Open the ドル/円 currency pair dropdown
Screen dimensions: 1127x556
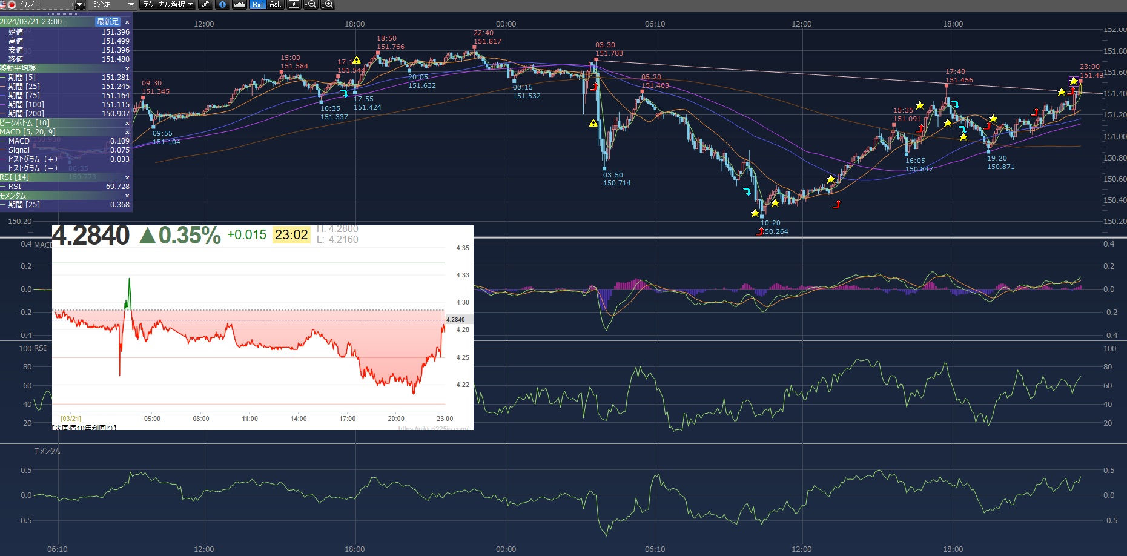(x=79, y=5)
